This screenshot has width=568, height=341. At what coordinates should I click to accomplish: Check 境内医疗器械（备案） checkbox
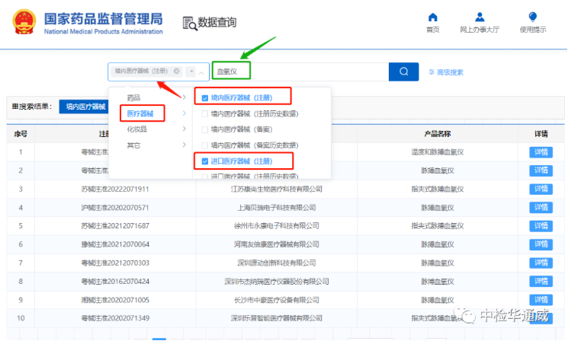[204, 129]
